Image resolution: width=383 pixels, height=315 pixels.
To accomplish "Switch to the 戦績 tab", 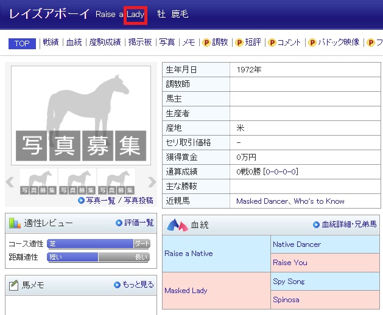I will click(51, 42).
